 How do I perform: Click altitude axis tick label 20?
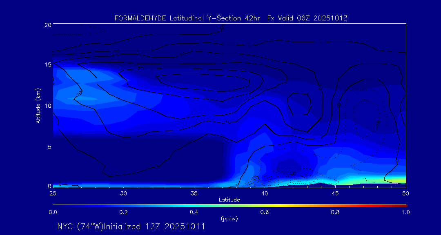[47, 24]
